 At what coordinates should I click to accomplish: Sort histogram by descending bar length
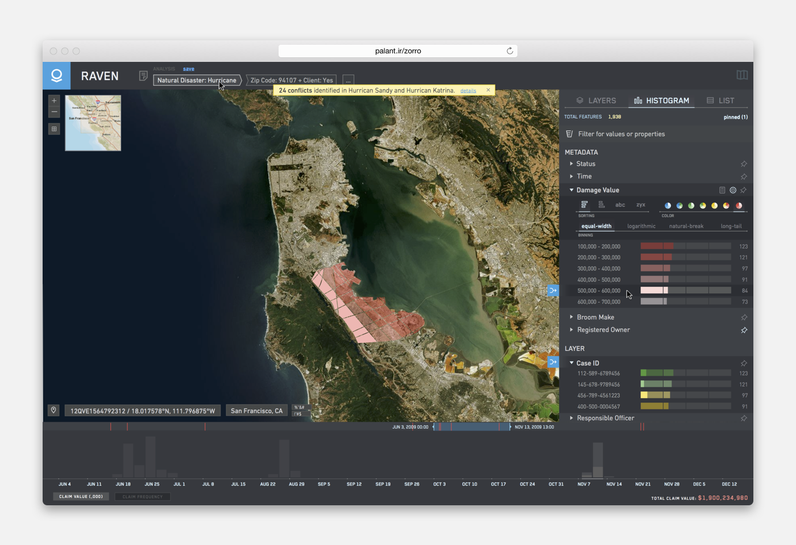point(584,204)
